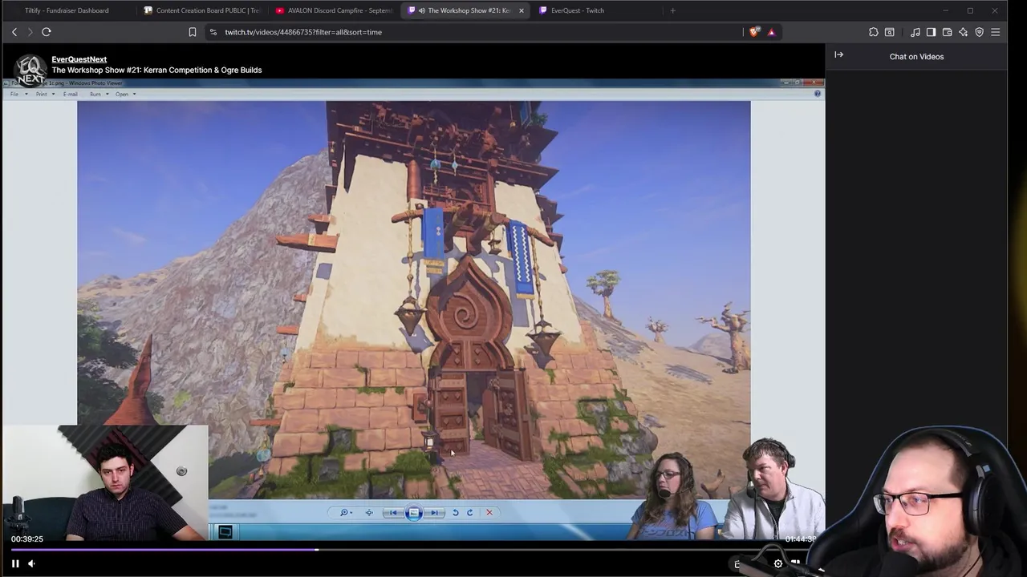Switch to the Tiltify Fundraiser Dashboard tab
This screenshot has width=1027, height=577.
pyautogui.click(x=67, y=10)
